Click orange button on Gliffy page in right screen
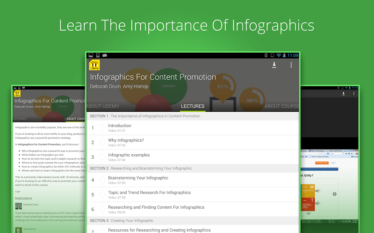 pyautogui.click(x=322, y=163)
